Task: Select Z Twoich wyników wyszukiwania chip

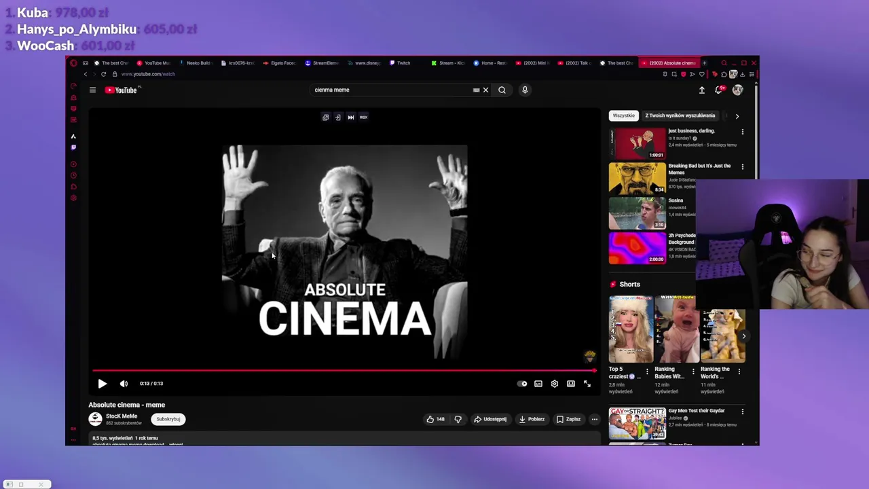Action: pos(680,115)
